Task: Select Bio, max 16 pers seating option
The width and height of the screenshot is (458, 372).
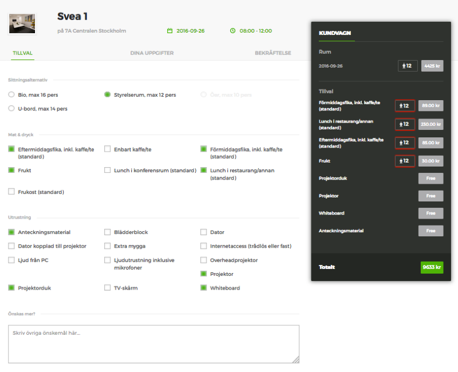Action: [x=11, y=94]
